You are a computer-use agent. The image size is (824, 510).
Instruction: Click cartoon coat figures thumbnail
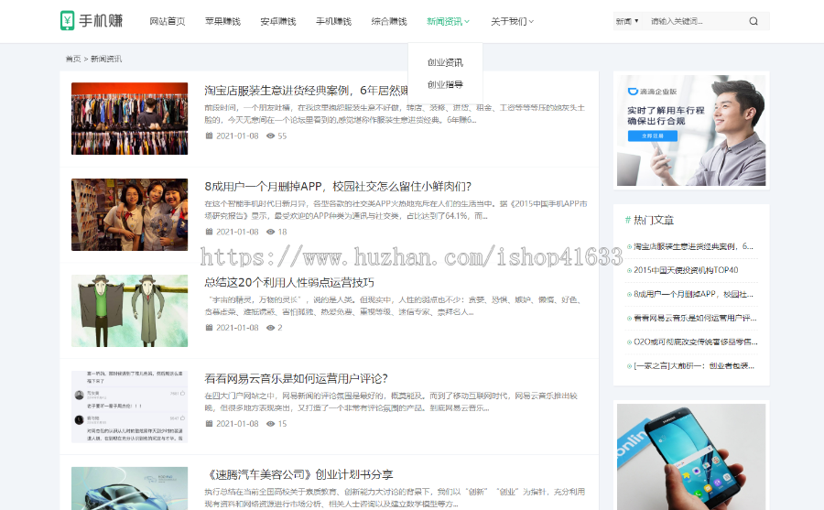(129, 310)
